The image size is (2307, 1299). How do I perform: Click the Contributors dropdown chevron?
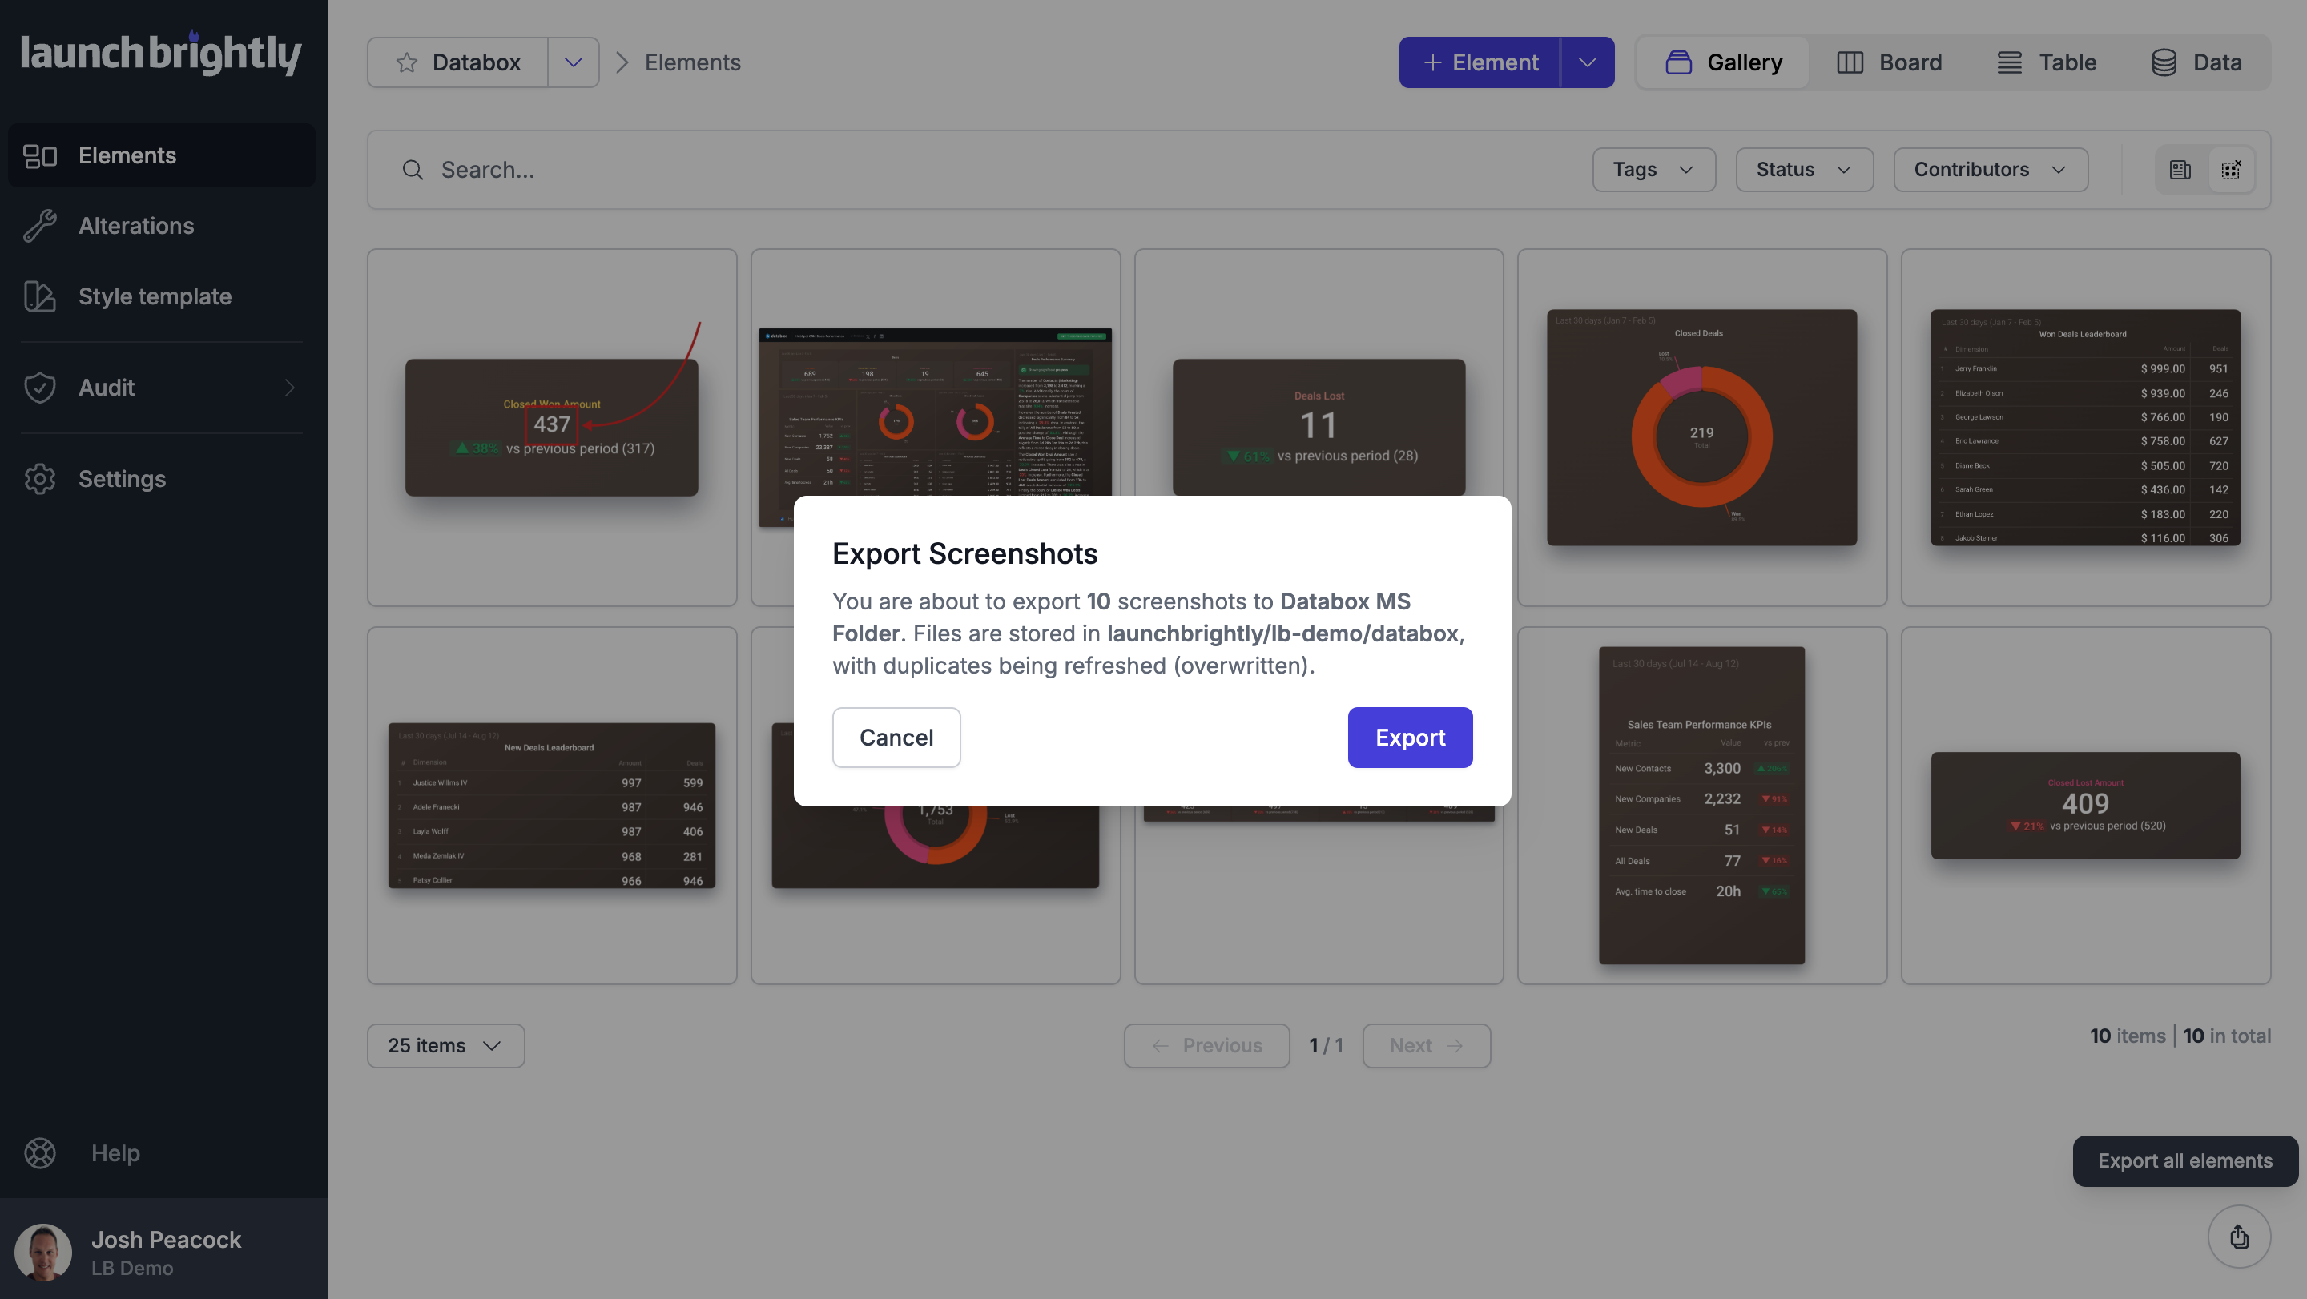2058,170
